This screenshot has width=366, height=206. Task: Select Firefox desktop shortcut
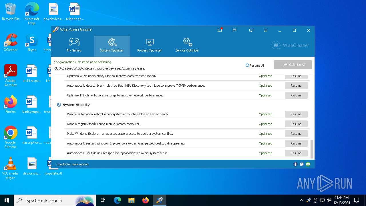(x=11, y=104)
